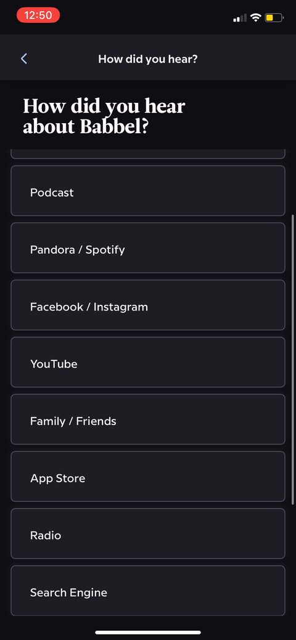Pick the App Store option
Screen dimensions: 296x640
click(x=147, y=476)
